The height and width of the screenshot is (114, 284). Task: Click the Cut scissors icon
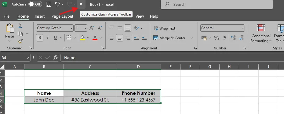[x=20, y=26]
